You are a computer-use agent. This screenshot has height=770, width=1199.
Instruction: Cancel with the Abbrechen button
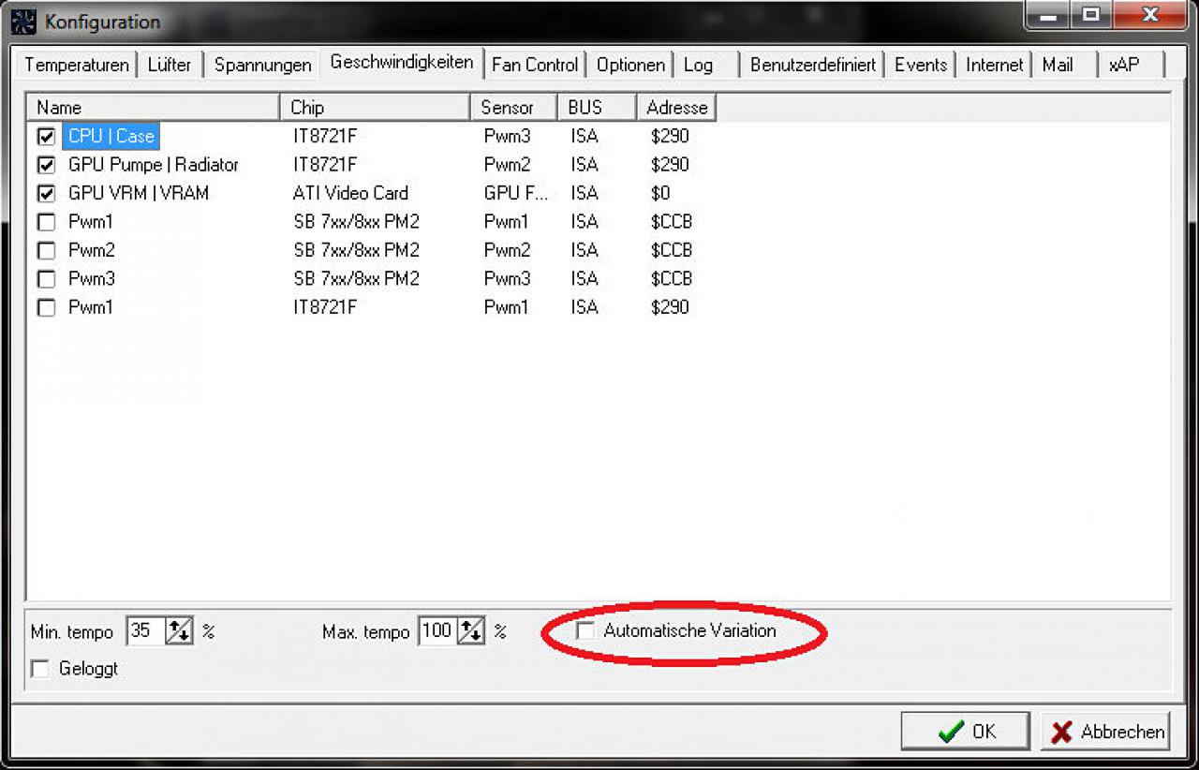pyautogui.click(x=1105, y=731)
